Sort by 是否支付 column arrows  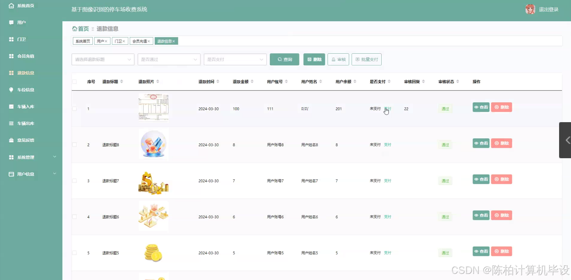click(389, 81)
